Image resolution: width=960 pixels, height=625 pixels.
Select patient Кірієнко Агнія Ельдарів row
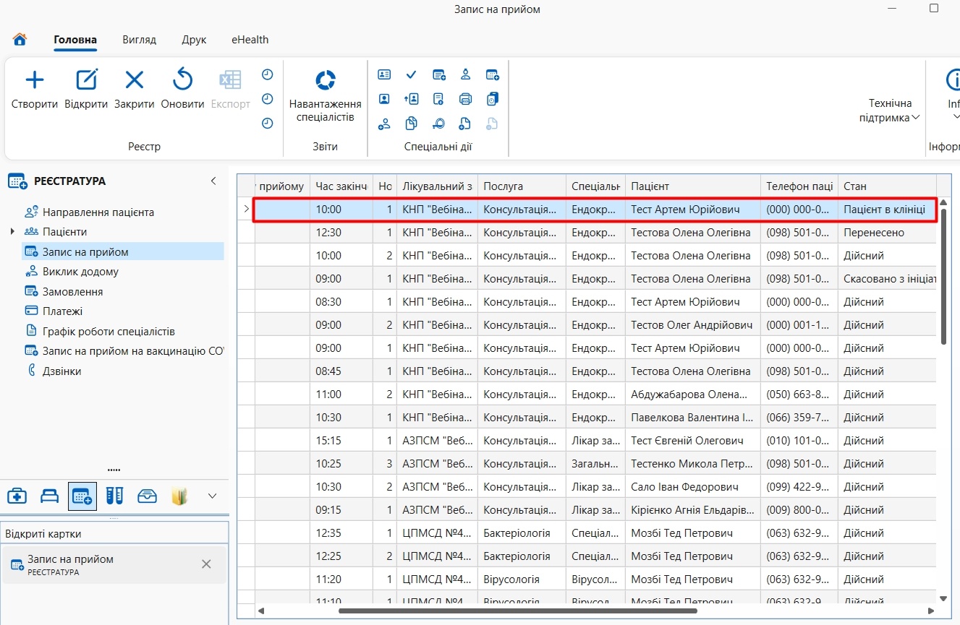pos(692,510)
